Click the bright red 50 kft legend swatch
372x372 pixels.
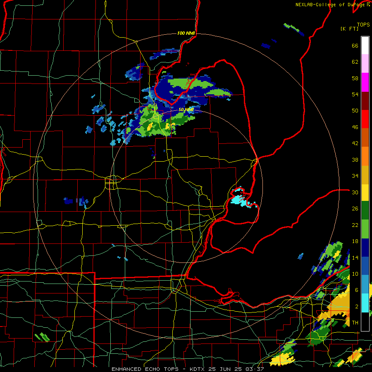click(x=365, y=119)
